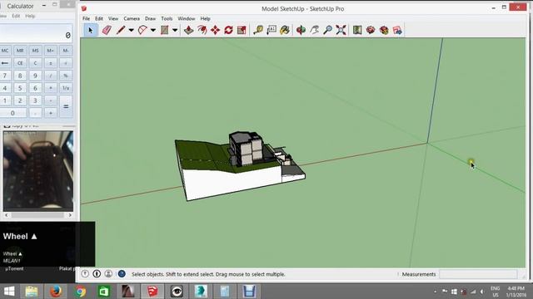The image size is (533, 299).
Task: Expand the Arc tool dropdown arrow
Action: (x=153, y=30)
